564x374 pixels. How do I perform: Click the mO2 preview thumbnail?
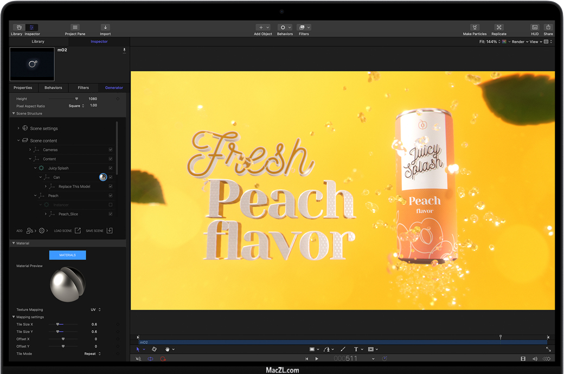pos(32,64)
